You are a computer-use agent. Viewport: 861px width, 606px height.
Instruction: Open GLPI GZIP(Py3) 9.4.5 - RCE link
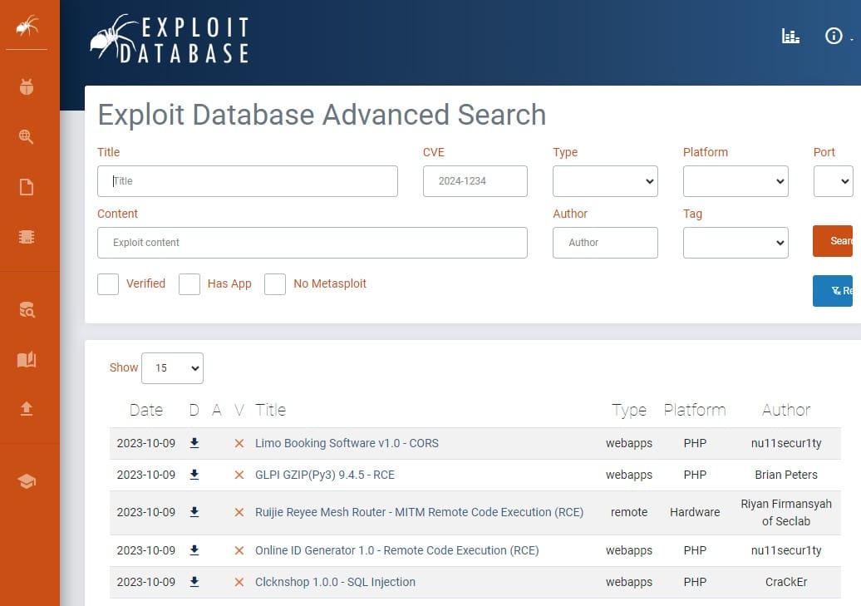point(325,475)
